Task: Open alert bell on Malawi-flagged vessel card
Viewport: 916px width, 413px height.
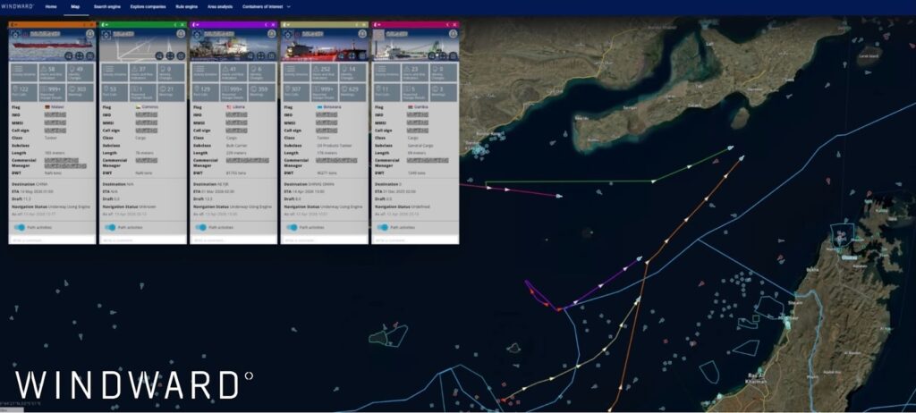Action: click(x=90, y=34)
